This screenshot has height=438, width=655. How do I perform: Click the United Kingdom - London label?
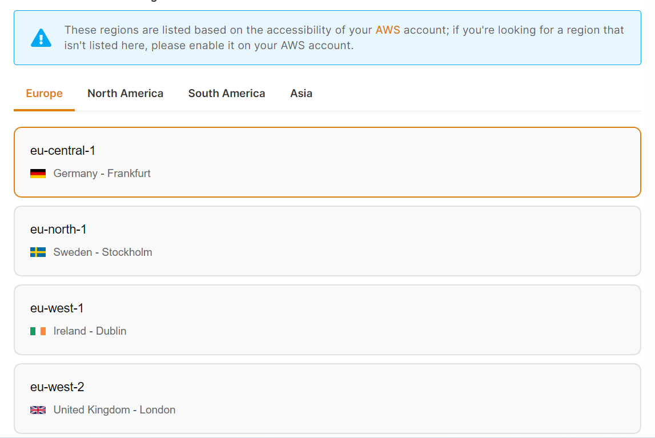tap(114, 410)
